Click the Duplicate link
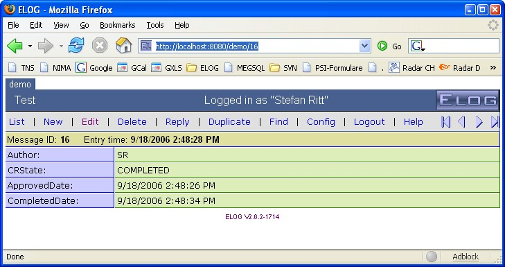505x267 pixels. [x=229, y=122]
